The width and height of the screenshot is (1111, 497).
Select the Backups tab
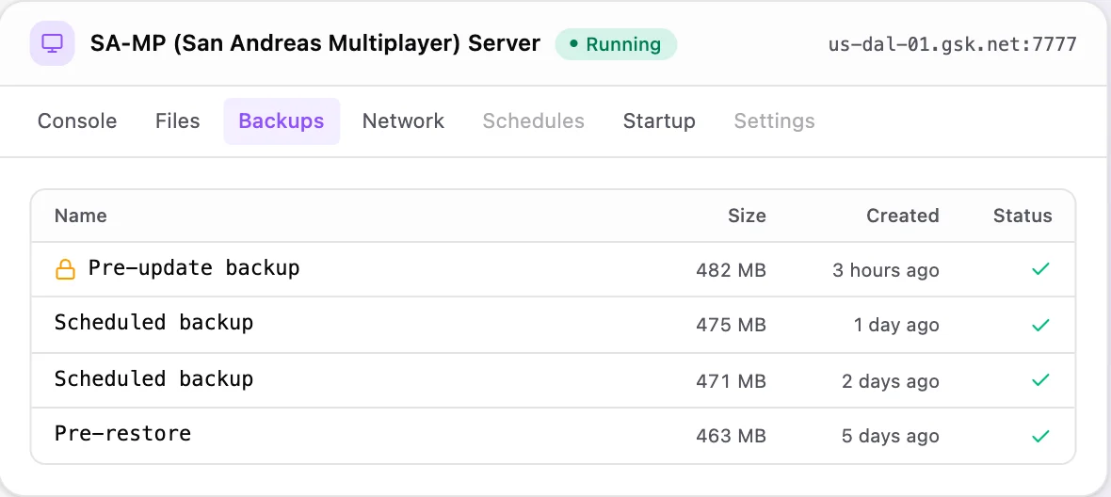(282, 121)
